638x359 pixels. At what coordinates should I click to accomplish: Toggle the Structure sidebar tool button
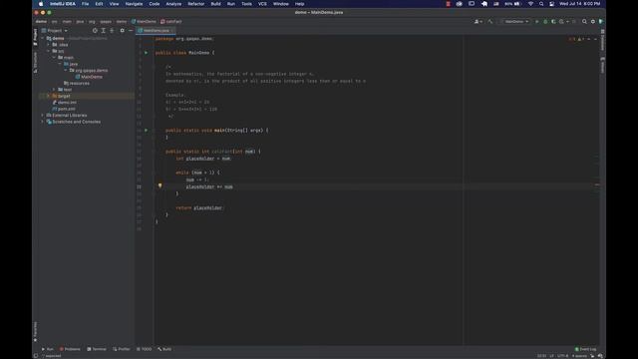tap(36, 62)
